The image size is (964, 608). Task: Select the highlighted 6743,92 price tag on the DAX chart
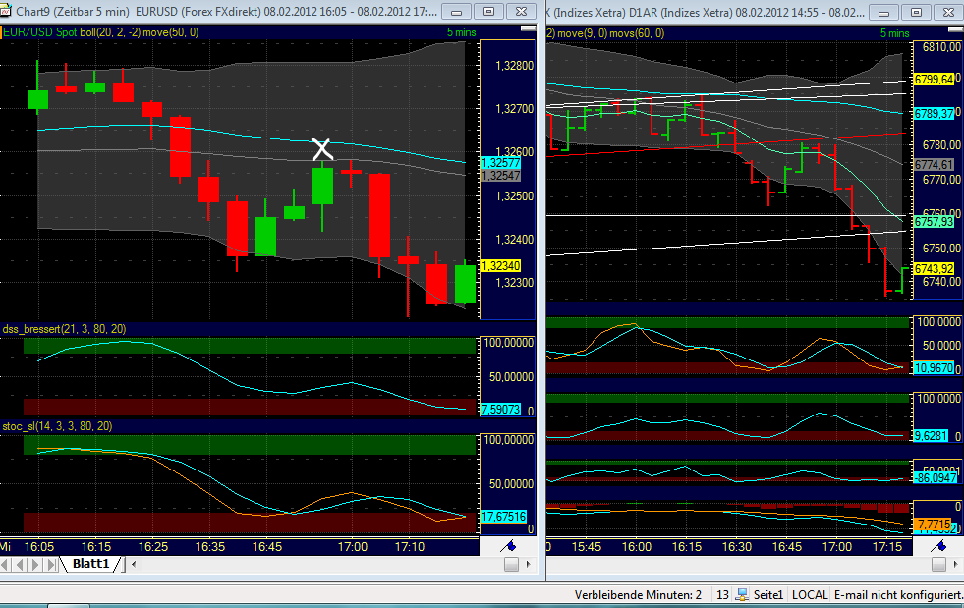tap(932, 266)
